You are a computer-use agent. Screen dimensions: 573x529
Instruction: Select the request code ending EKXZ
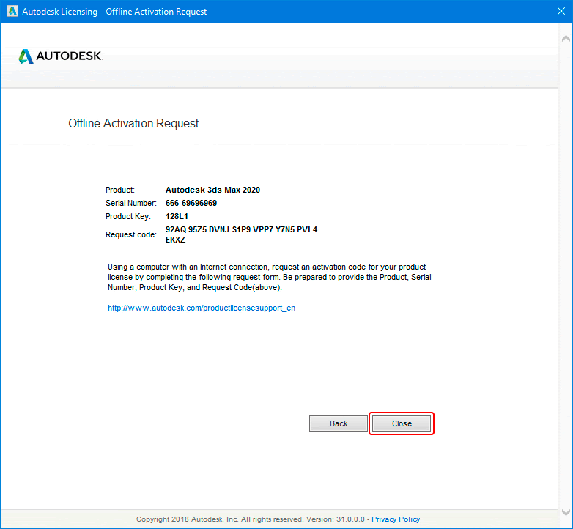click(x=175, y=240)
